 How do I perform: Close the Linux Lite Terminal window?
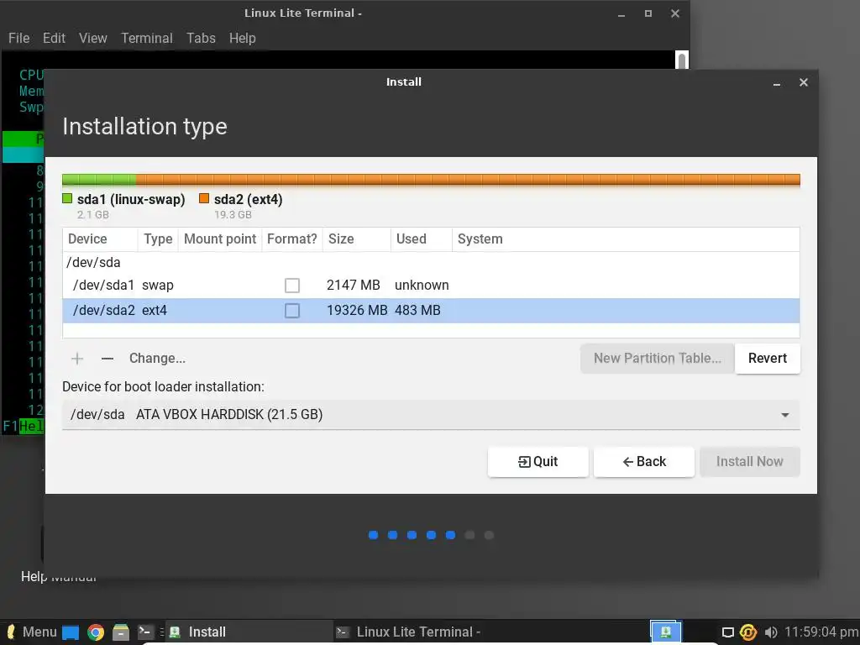(x=675, y=13)
